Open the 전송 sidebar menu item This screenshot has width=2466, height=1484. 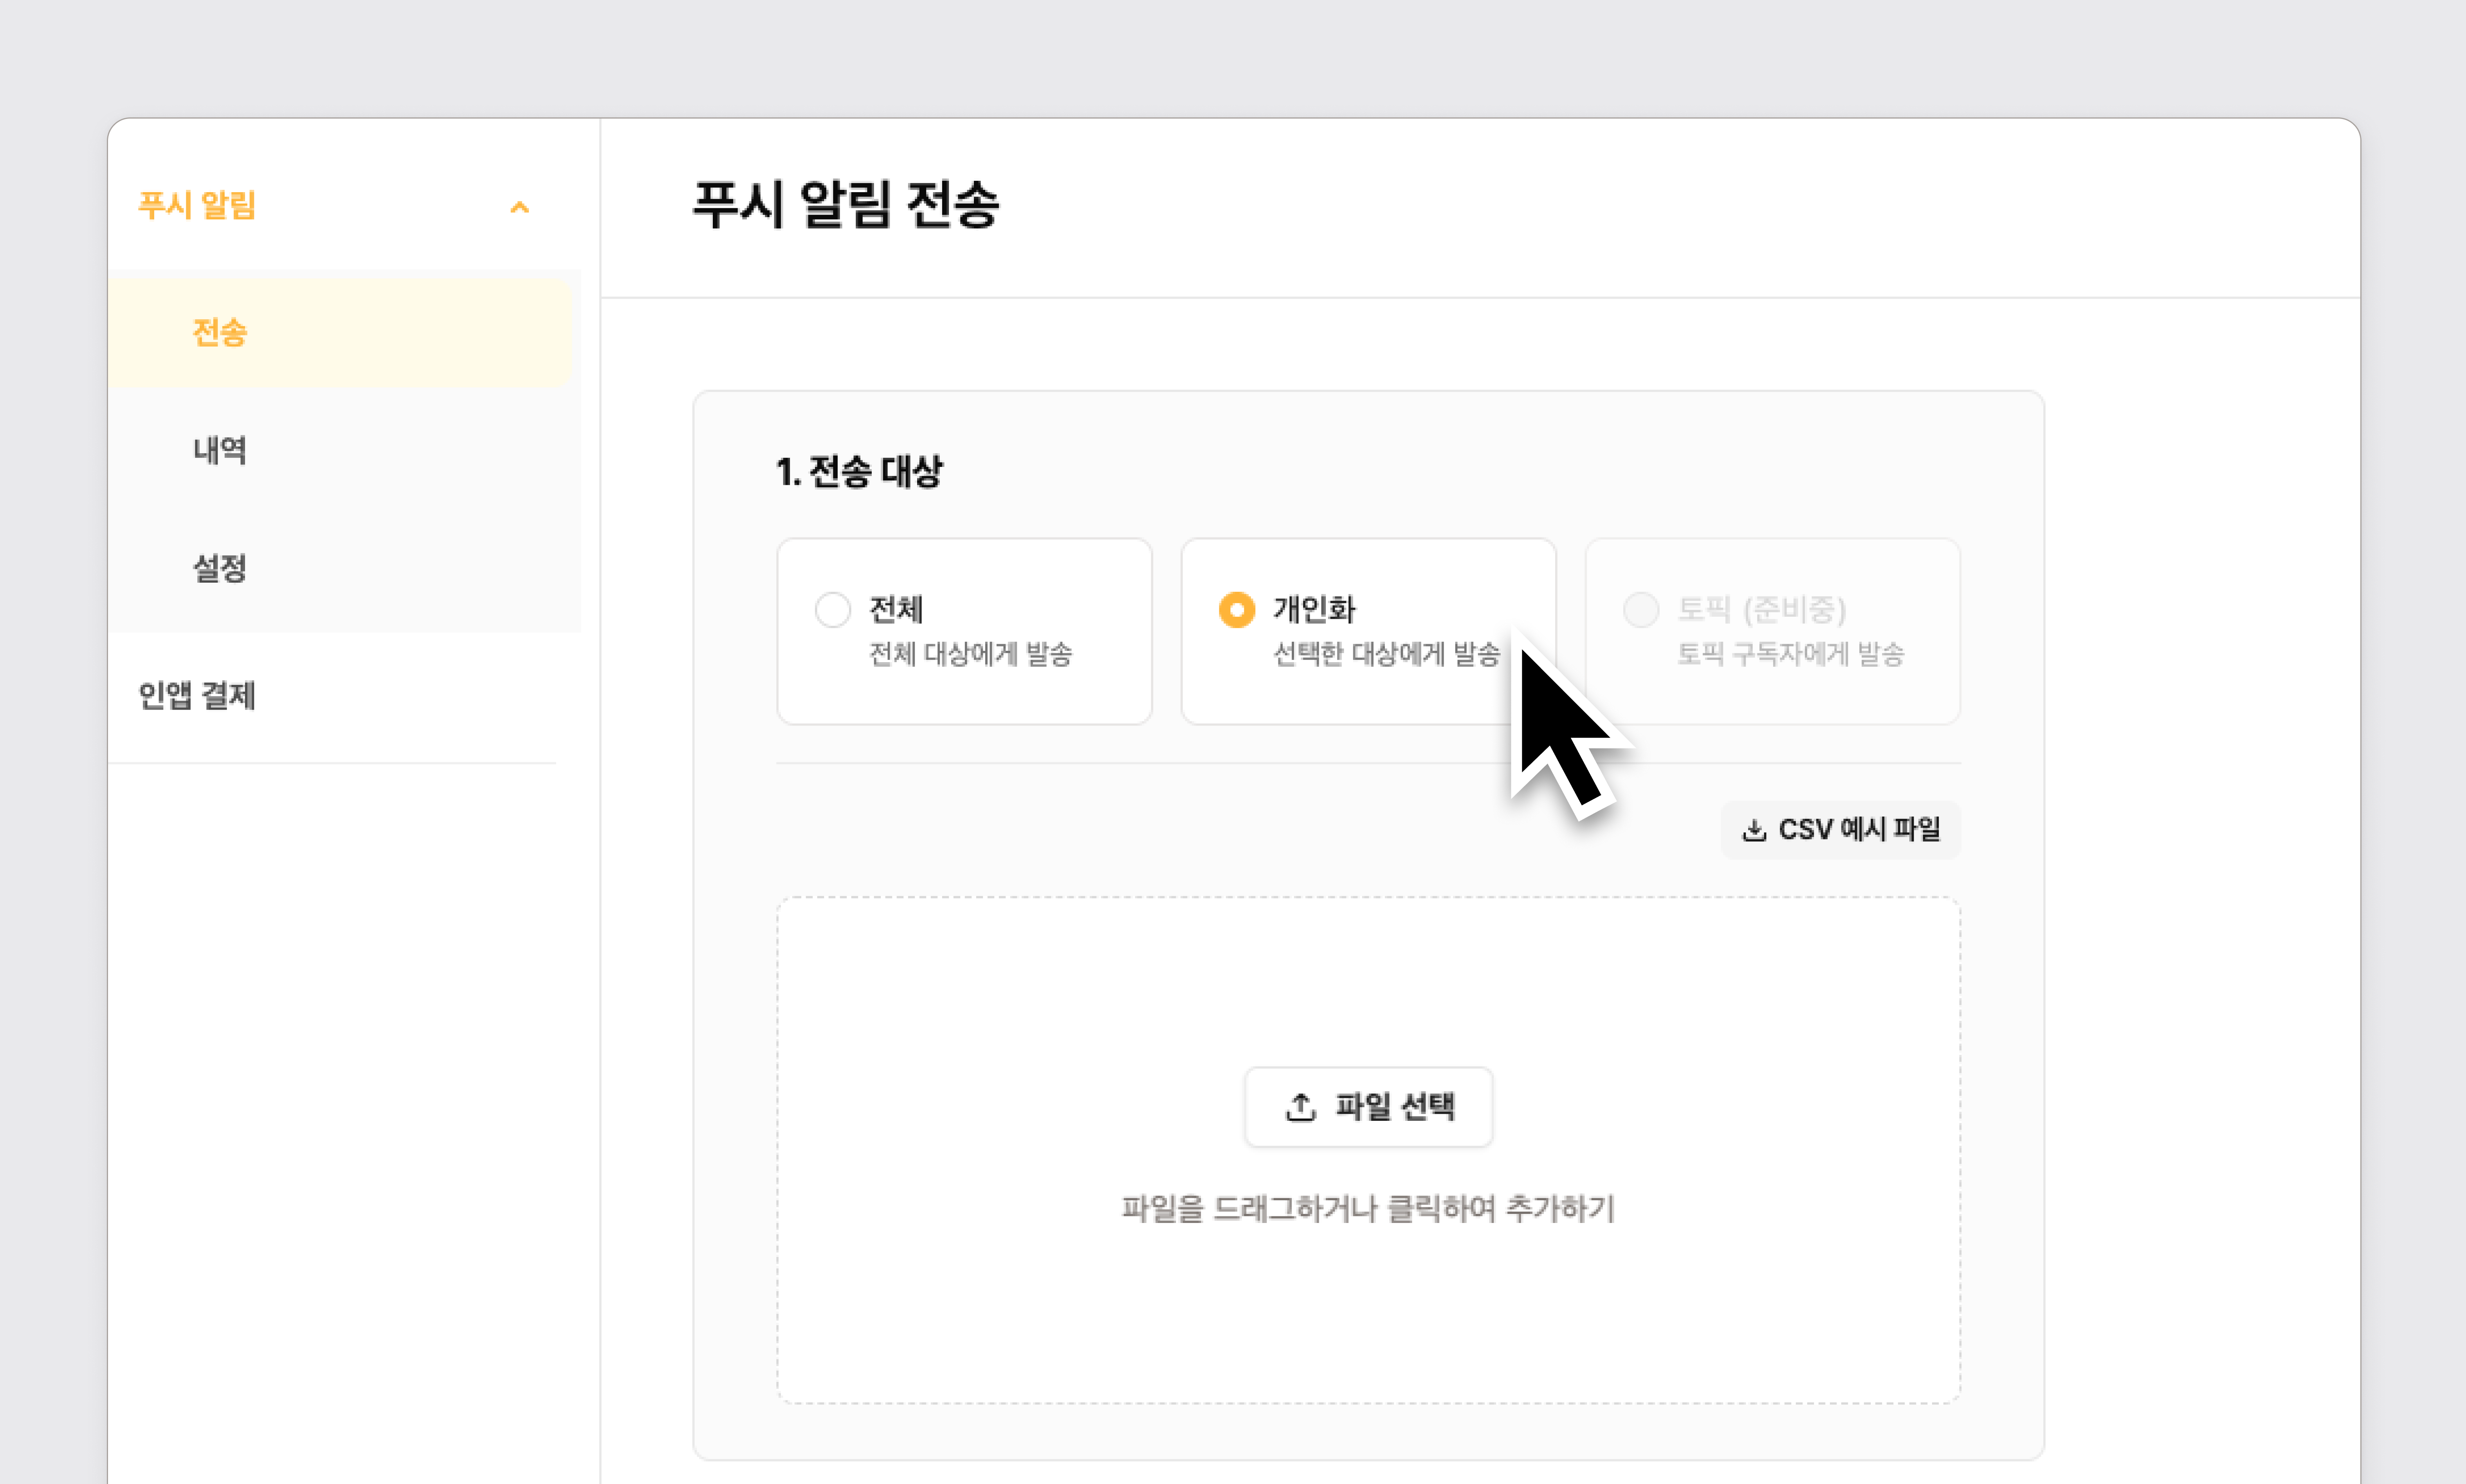click(x=220, y=333)
